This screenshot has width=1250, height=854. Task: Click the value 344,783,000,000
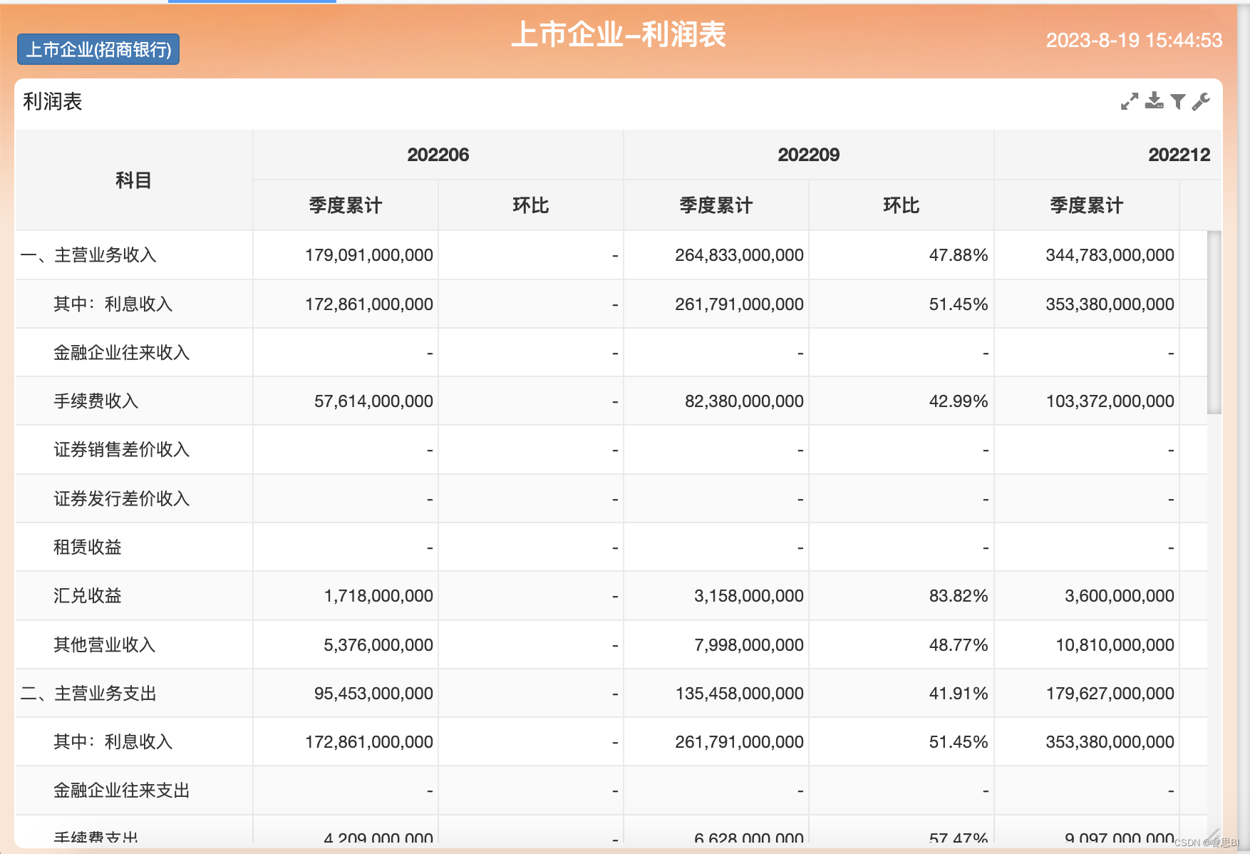1110,255
